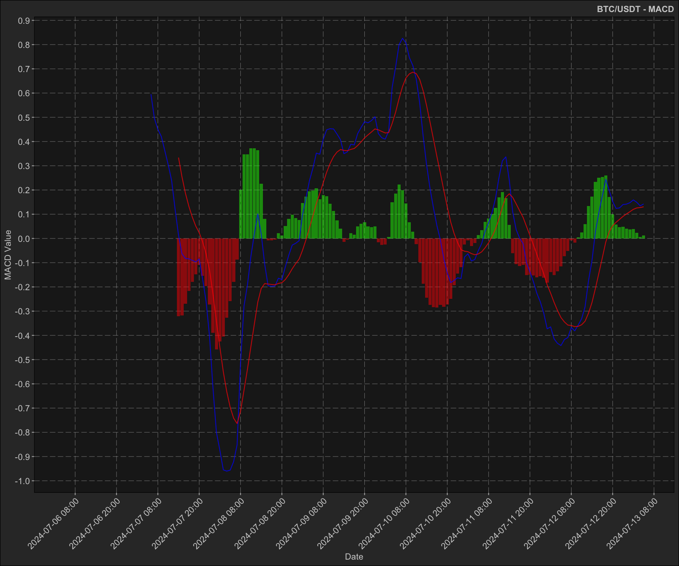679x566 pixels.
Task: Click the 0.5 y-axis tick label
Action: pyautogui.click(x=24, y=118)
